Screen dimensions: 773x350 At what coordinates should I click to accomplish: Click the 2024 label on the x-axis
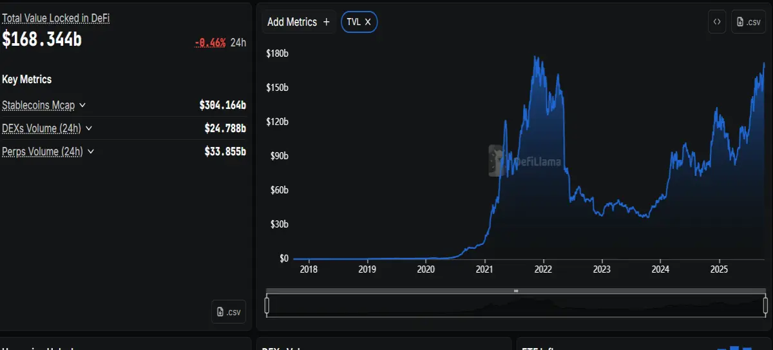(x=660, y=269)
